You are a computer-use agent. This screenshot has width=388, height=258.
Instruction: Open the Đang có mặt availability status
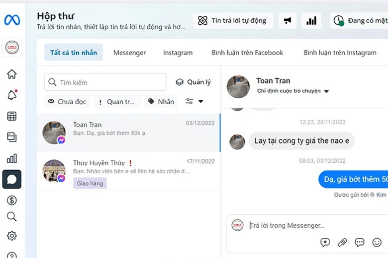359,20
